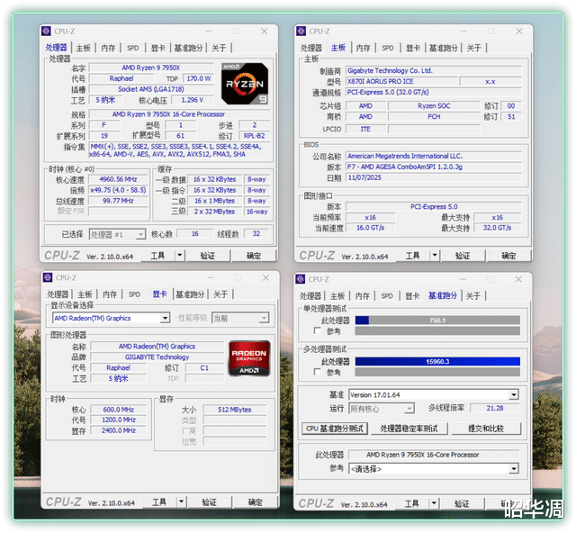Start the CPU基准跑分测试 benchmark

click(335, 429)
